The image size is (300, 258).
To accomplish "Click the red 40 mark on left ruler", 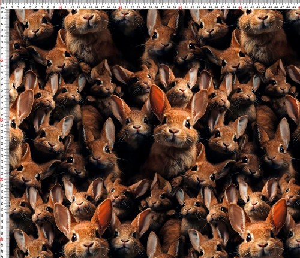I will (x=2, y=239).
